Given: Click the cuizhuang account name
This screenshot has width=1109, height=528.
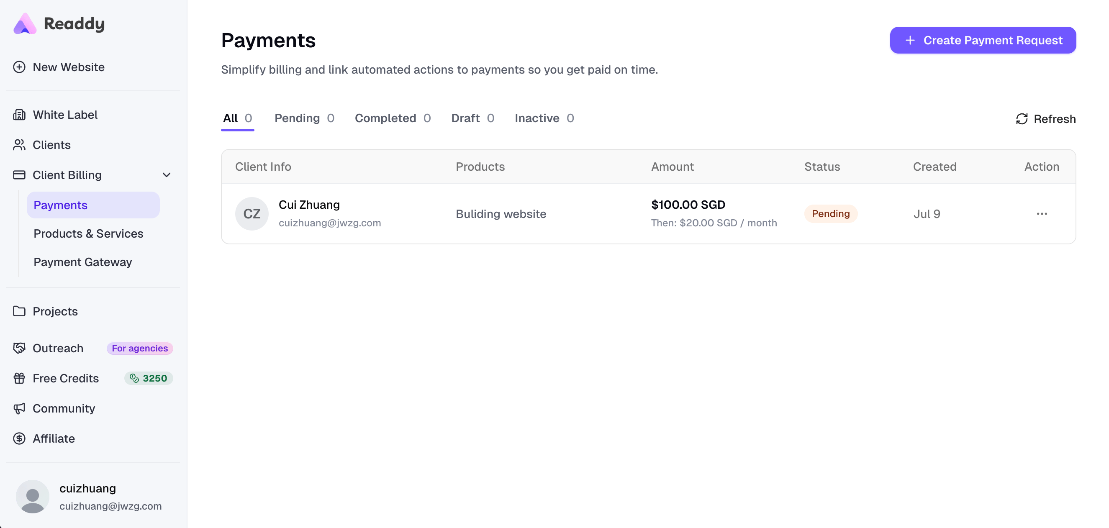Looking at the screenshot, I should pyautogui.click(x=88, y=488).
